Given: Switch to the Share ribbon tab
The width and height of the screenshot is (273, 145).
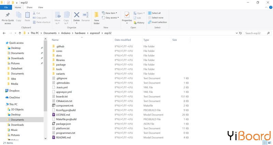Looking at the screenshot, I should point(29,7).
